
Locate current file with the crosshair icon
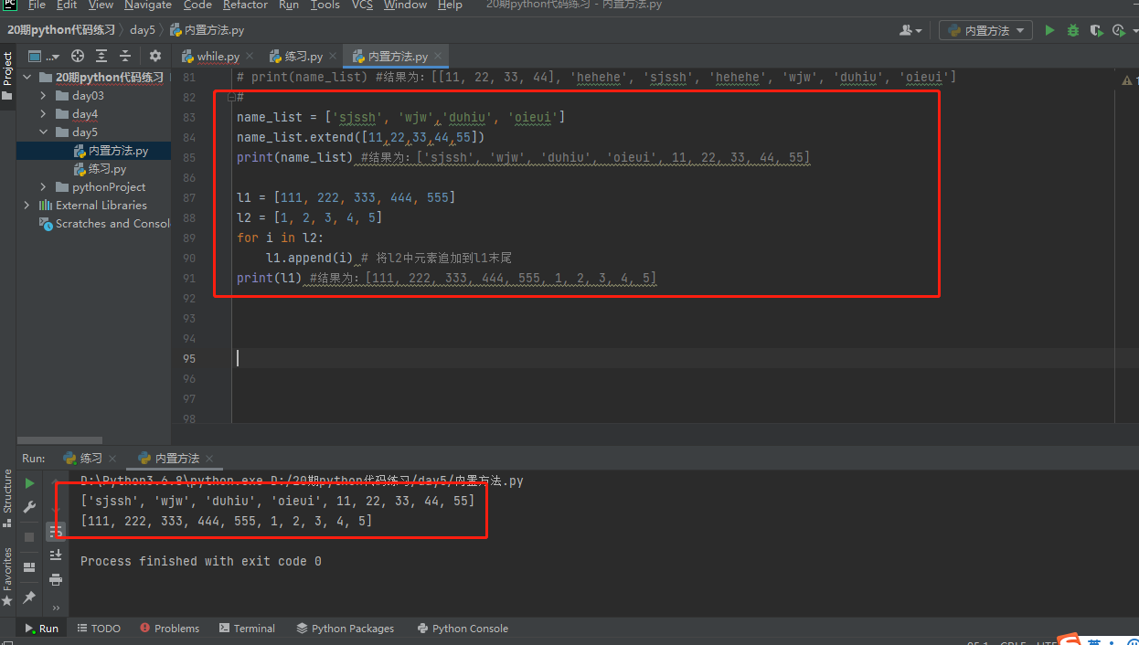point(78,56)
